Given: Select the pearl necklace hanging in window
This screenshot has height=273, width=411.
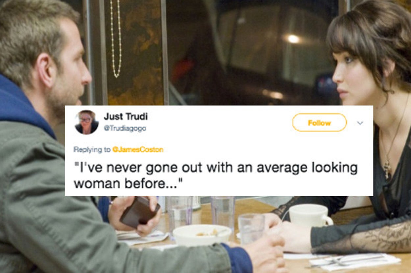Looking at the screenshot, I should pos(116,39).
